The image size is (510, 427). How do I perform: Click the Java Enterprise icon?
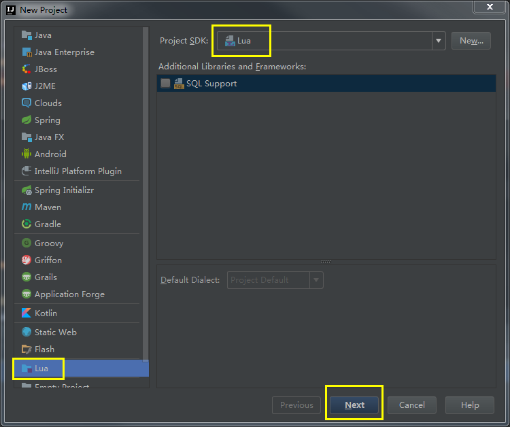point(27,52)
